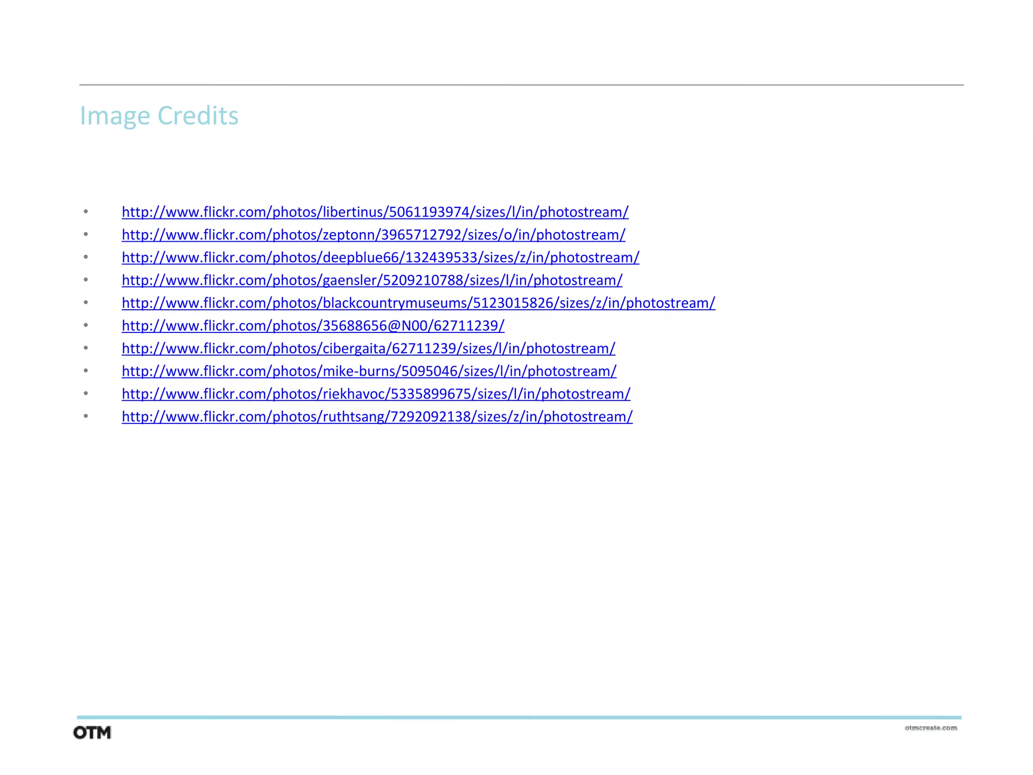Click the bullet beside the ruthtsang link
The image size is (1033, 775).
(x=86, y=416)
